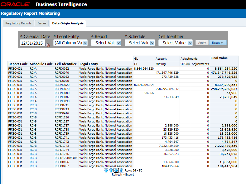
Task: Click Missing value 471,347,746,529
Action: click(x=167, y=72)
